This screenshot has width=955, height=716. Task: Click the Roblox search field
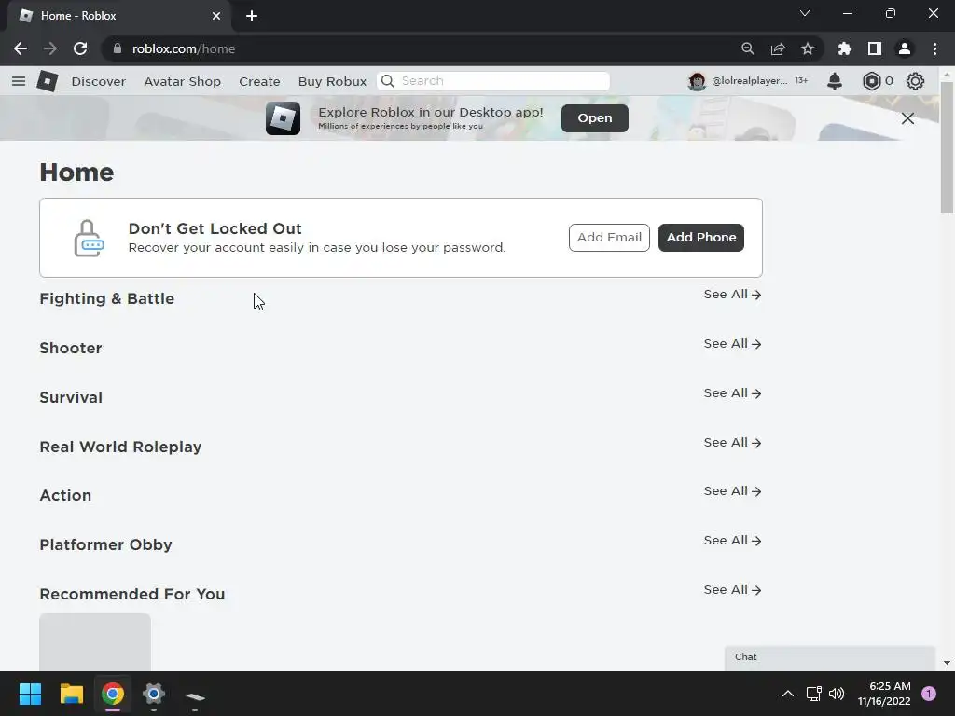(493, 81)
